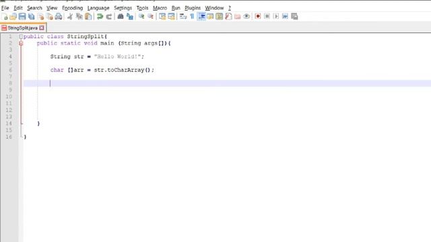Image resolution: width=431 pixels, height=242 pixels.
Task: Run macro multiple times icon
Action: coord(286,16)
